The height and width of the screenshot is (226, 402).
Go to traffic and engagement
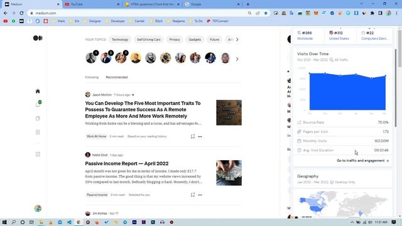tap(362, 161)
